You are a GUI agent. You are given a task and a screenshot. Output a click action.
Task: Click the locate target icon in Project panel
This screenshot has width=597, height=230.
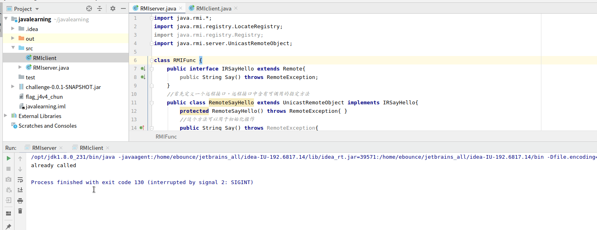click(89, 8)
